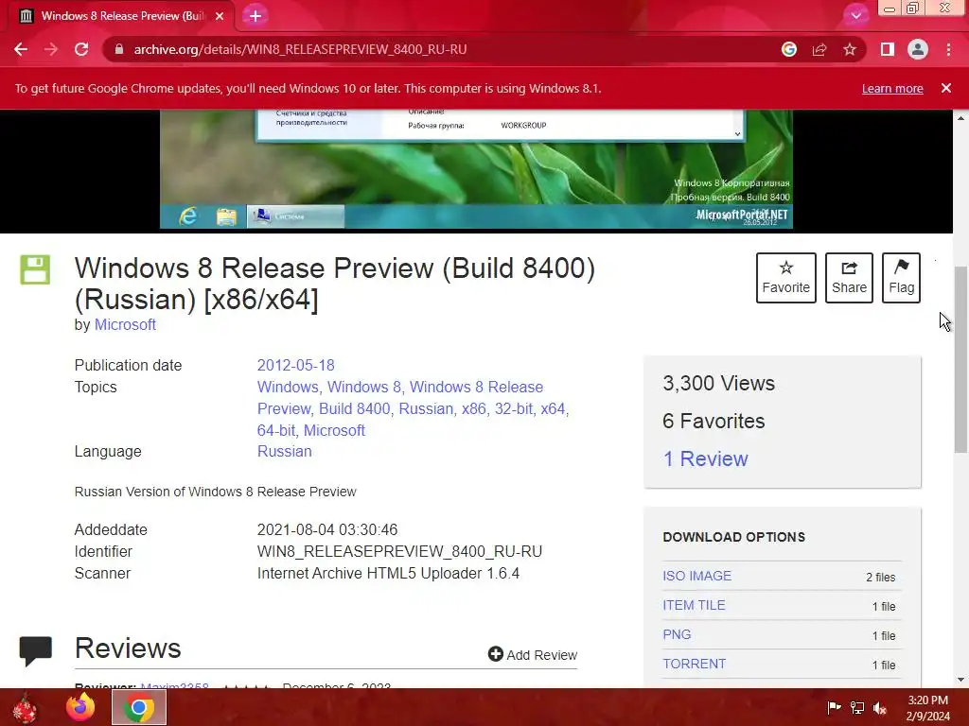Viewport: 969px width, 726px height.
Task: Click the Windows 8 desktop screenshot preview
Action: click(x=476, y=170)
